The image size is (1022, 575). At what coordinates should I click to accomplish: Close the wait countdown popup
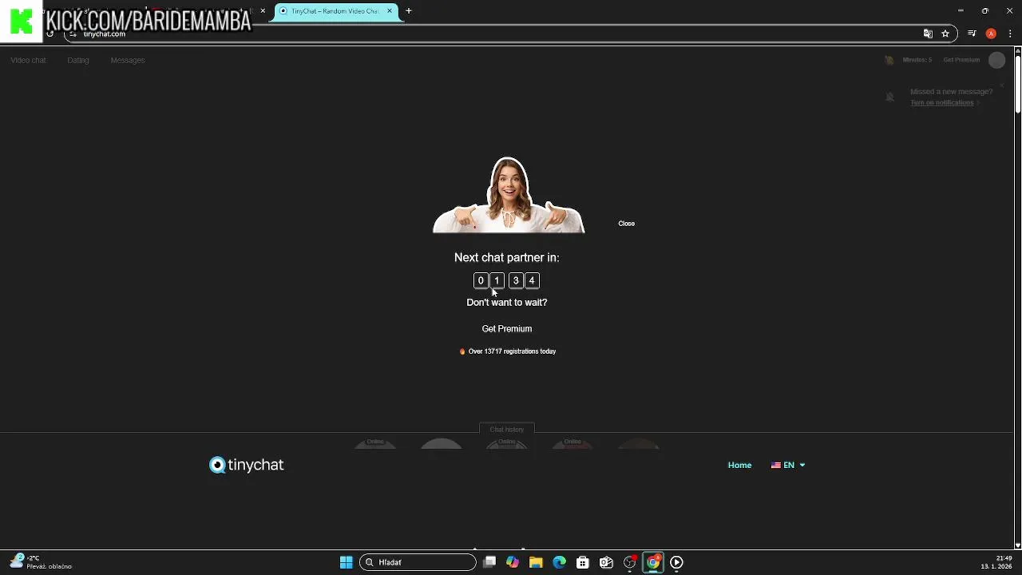(626, 224)
